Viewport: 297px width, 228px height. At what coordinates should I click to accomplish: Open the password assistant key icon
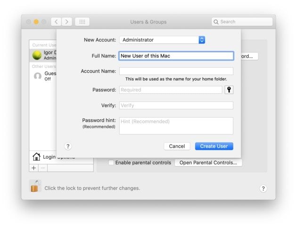(229, 90)
